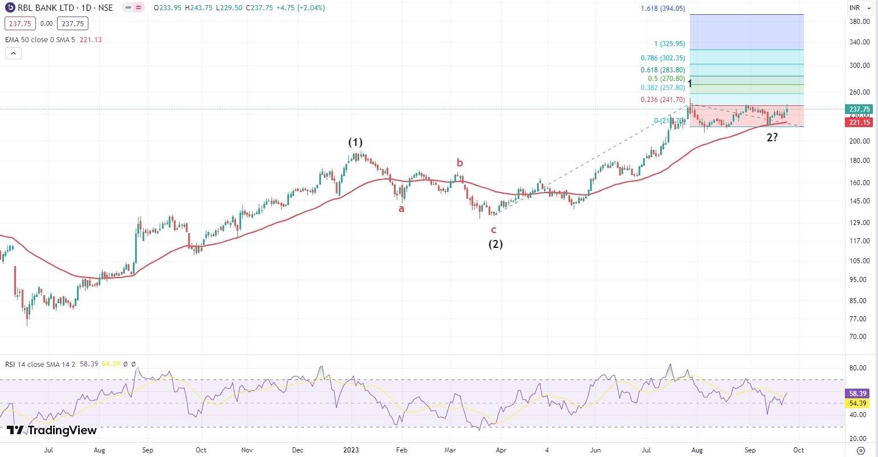Click the 145.00 price scale label
Image resolution: width=878 pixels, height=457 pixels.
click(x=859, y=201)
